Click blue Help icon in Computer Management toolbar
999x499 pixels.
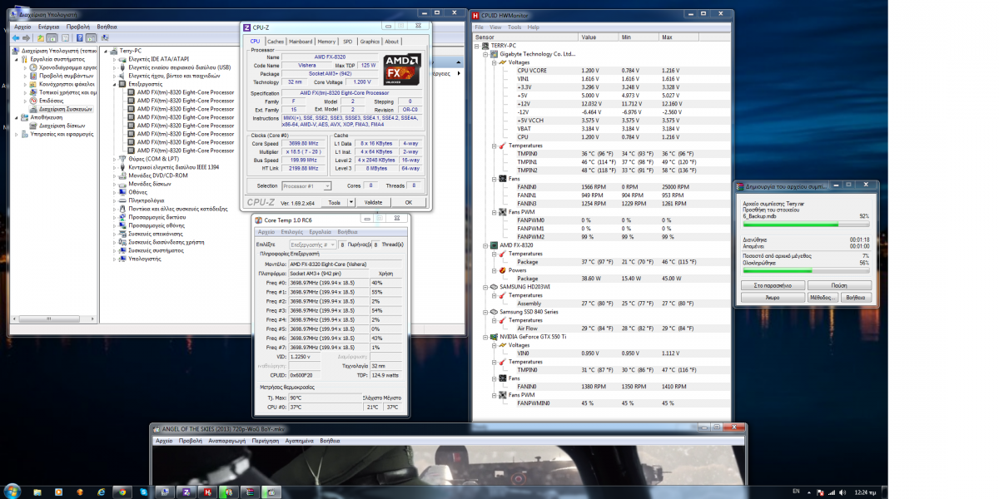[80, 38]
